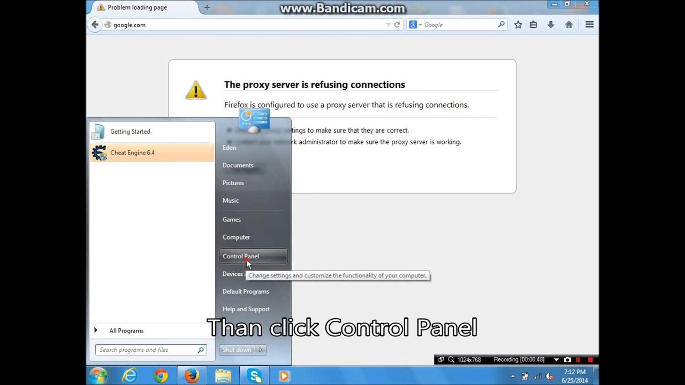This screenshot has width=685, height=385.
Task: Click the Bandicam 1024x768 resolution label
Action: pos(469,360)
